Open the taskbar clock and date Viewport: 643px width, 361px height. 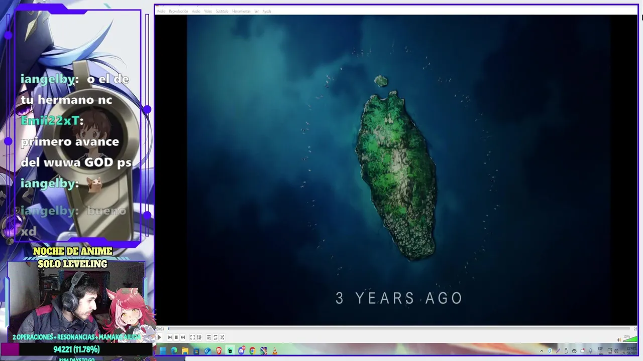(631, 351)
